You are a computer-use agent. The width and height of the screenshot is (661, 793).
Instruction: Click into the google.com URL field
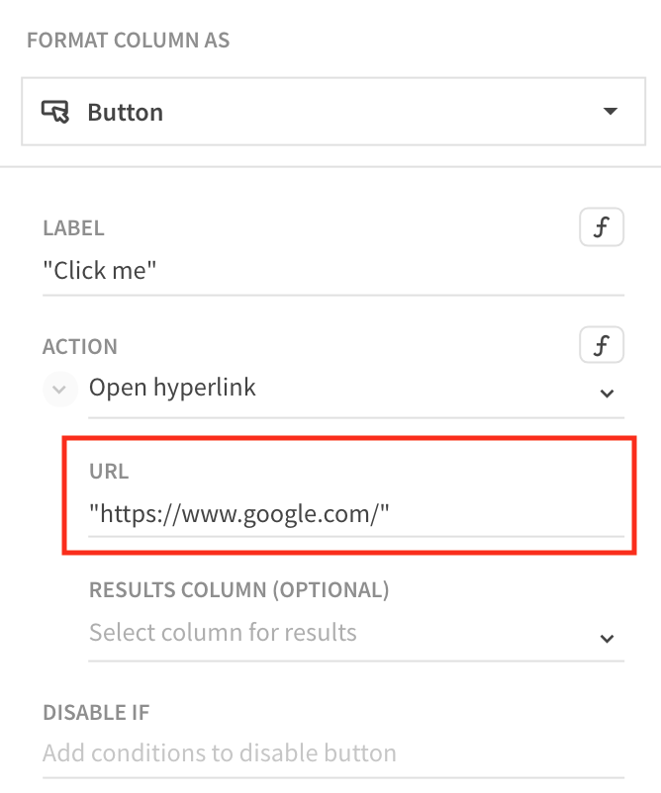pos(239,512)
